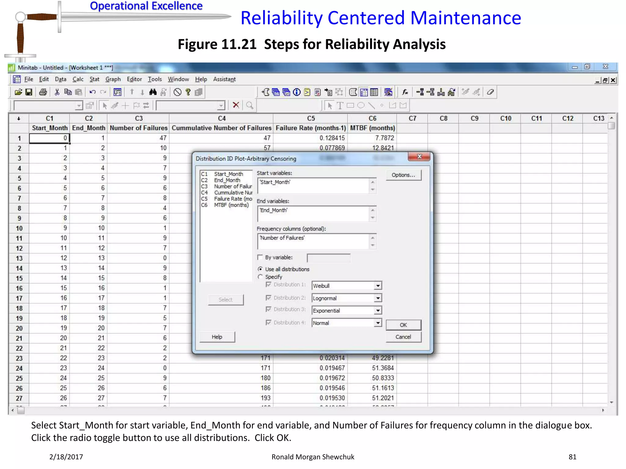Image resolution: width=626 pixels, height=469 pixels.
Task: Click the C1 column header
Action: pos(50,118)
